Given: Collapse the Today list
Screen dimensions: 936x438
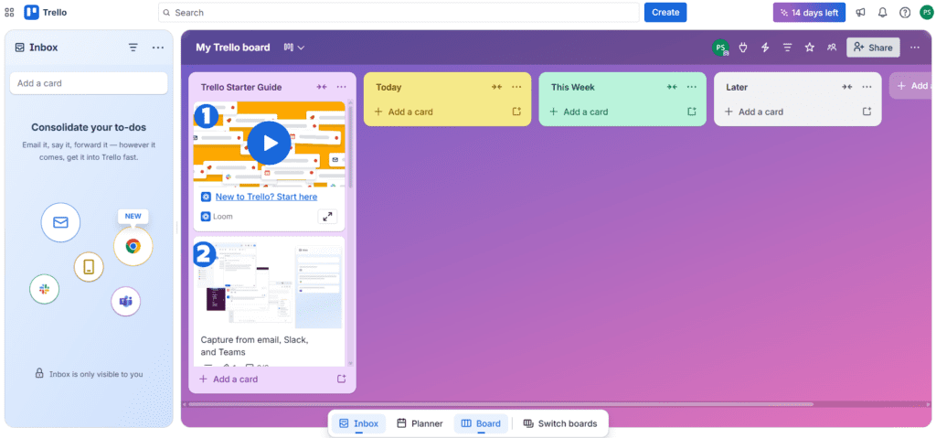Looking at the screenshot, I should click(x=496, y=87).
